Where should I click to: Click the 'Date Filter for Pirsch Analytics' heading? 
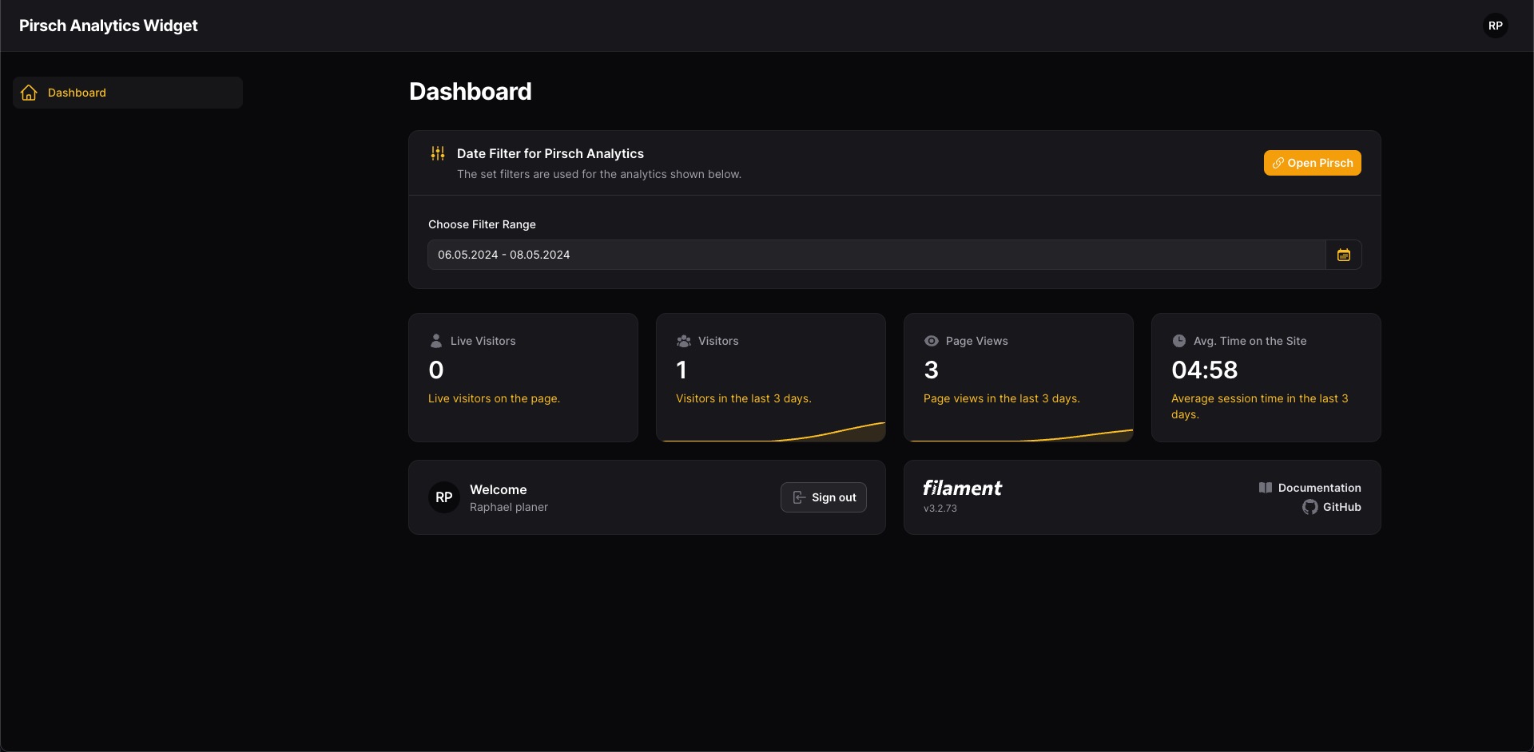point(550,153)
